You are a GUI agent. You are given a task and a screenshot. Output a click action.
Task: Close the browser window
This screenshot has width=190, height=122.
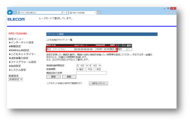tap(173, 8)
